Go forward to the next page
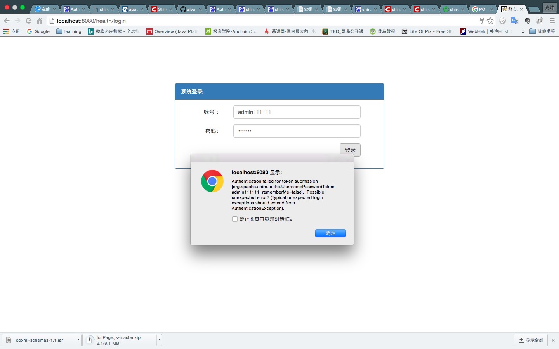The image size is (559, 349). (17, 21)
